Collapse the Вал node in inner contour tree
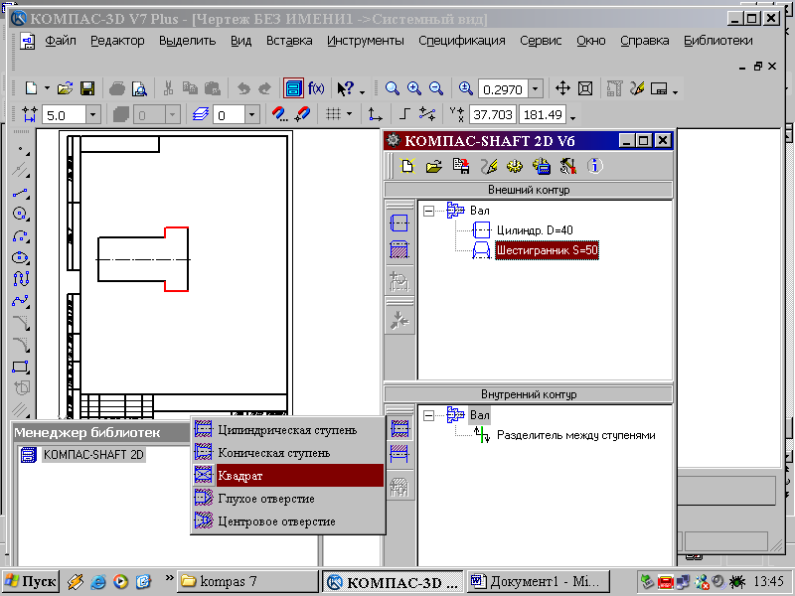795x596 pixels. coord(429,415)
